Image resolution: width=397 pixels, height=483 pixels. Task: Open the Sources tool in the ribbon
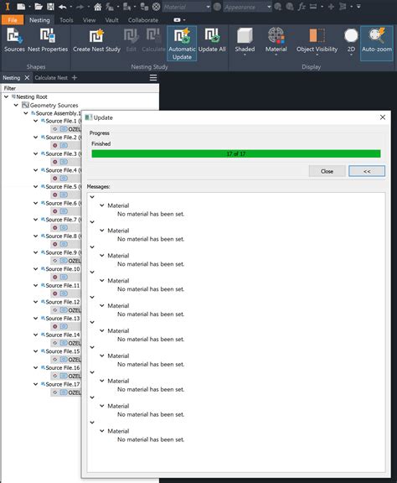pyautogui.click(x=14, y=41)
